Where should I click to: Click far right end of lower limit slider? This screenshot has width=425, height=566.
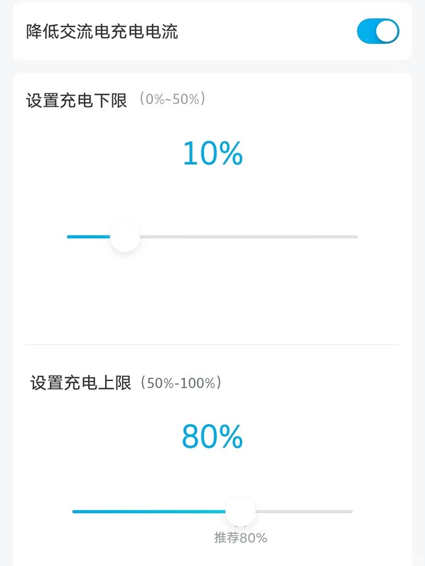tap(356, 237)
